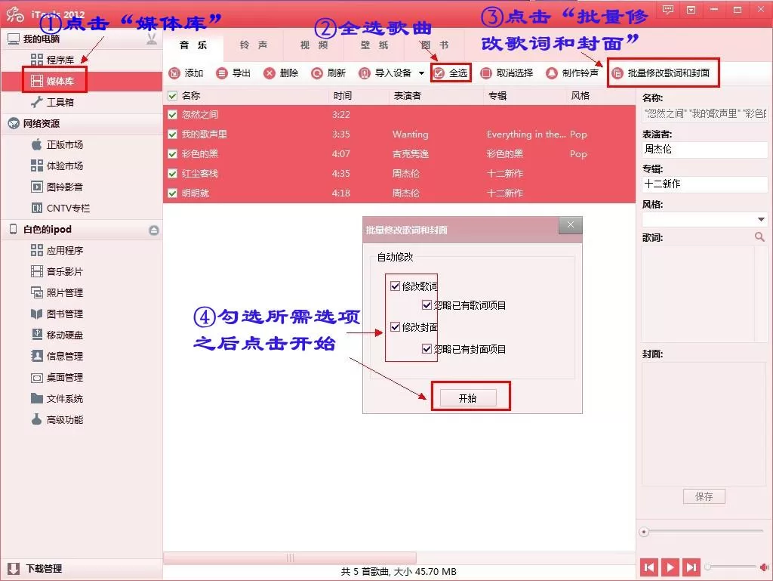Toggle the 修改封面 checkbox
Viewport: 773px width, 581px height.
click(395, 327)
